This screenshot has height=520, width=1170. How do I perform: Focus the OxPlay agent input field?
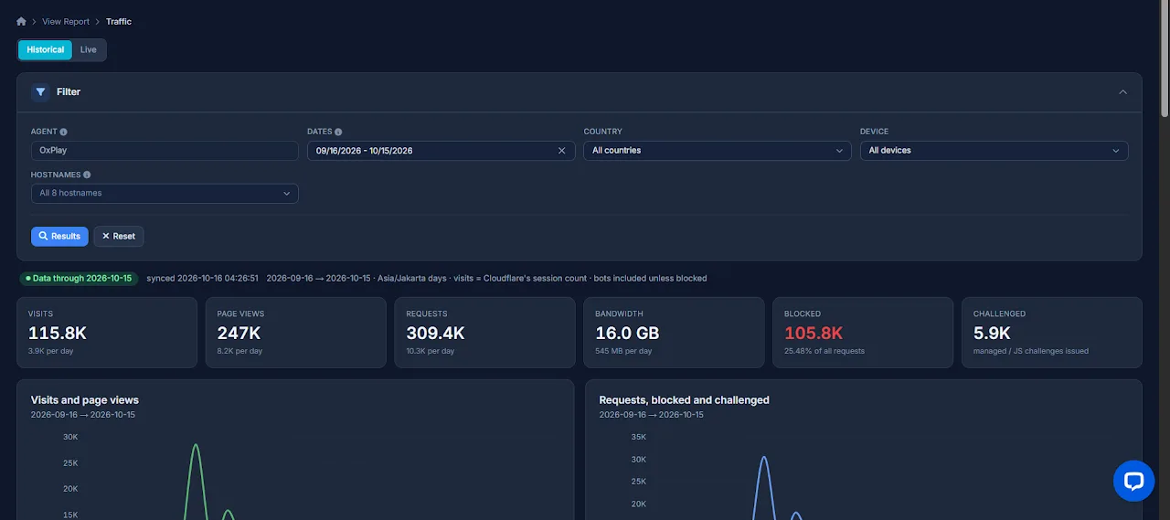click(x=165, y=151)
